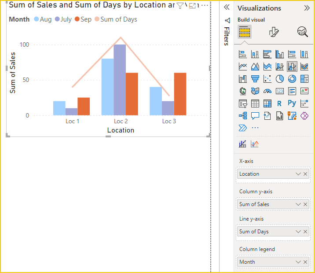315x273 pixels.
Task: Select the tall July bar for Loc 2
Action: point(120,80)
